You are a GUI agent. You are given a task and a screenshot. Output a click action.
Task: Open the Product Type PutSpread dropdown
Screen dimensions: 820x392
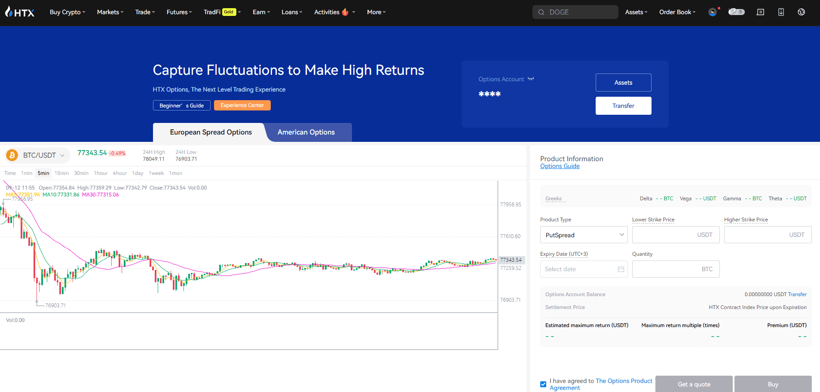click(584, 235)
